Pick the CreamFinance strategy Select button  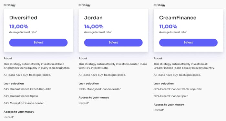188,43
